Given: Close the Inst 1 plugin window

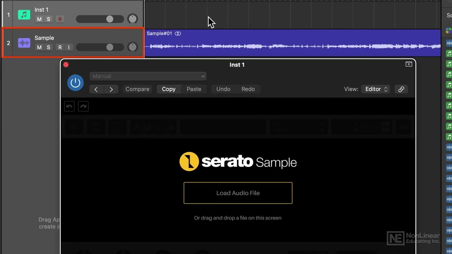Looking at the screenshot, I should (x=66, y=65).
